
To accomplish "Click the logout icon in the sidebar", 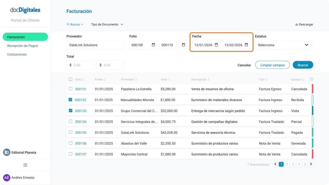I will point(25,165).
